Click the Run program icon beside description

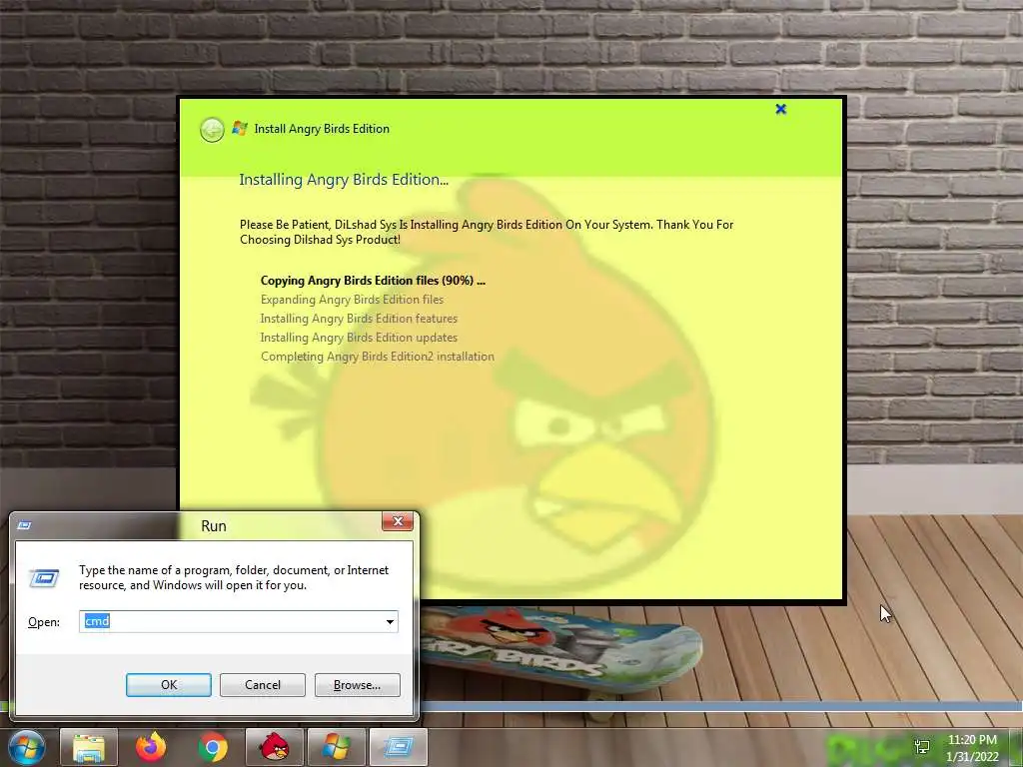(x=44, y=578)
